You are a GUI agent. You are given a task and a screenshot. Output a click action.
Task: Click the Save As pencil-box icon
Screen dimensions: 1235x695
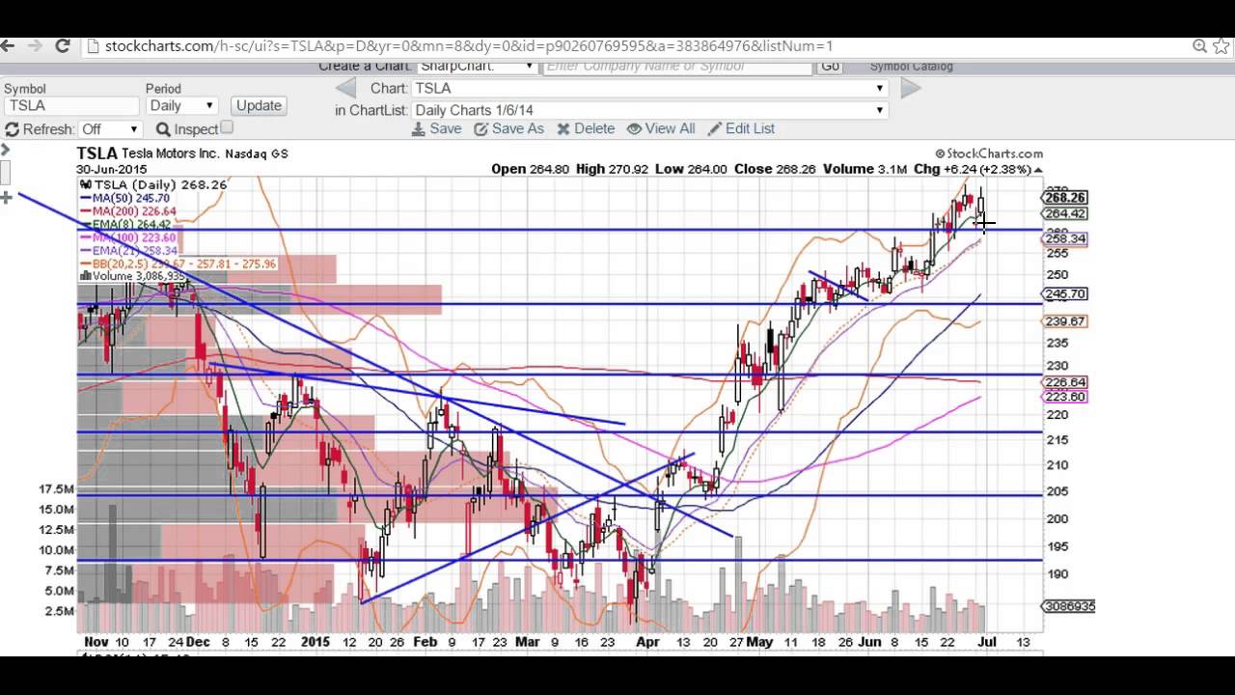(x=480, y=128)
